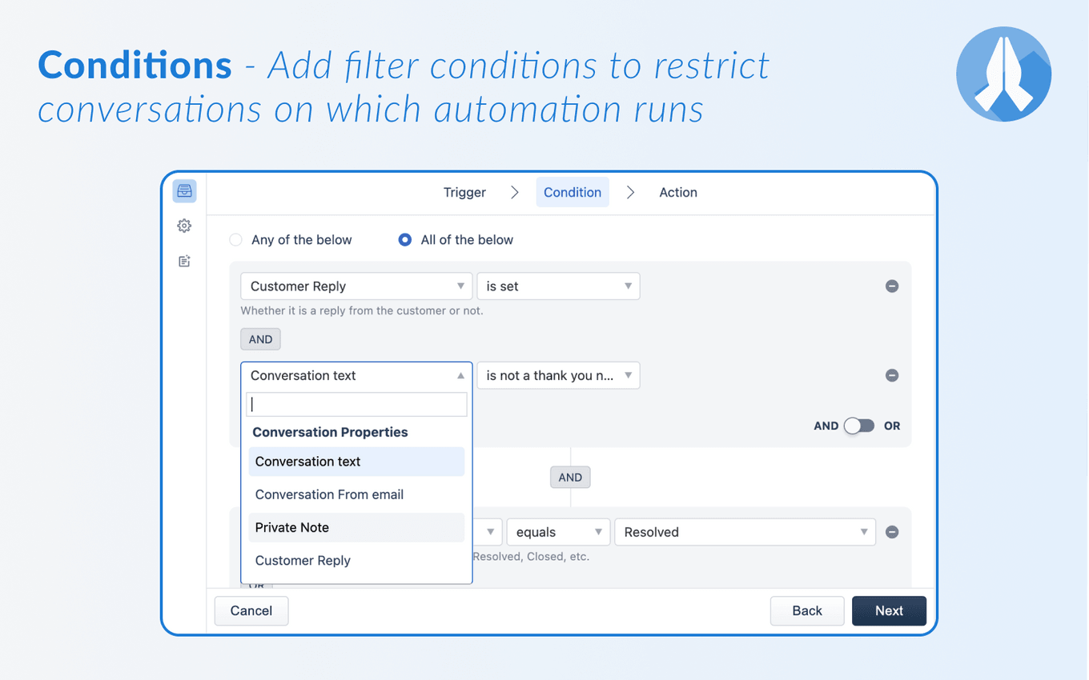1089x680 pixels.
Task: Switch to the Action step
Action: click(x=678, y=192)
